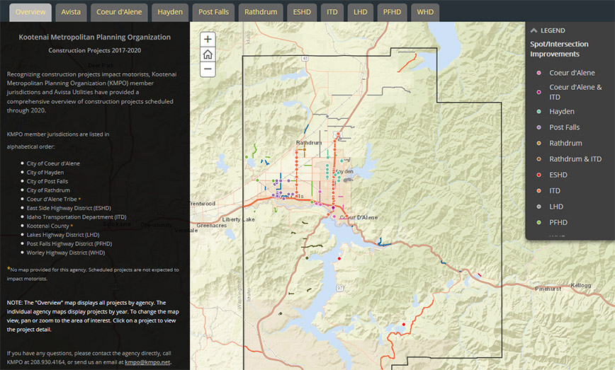
Task: Click Coeur d'Alene legend pink dot
Action: (539, 73)
